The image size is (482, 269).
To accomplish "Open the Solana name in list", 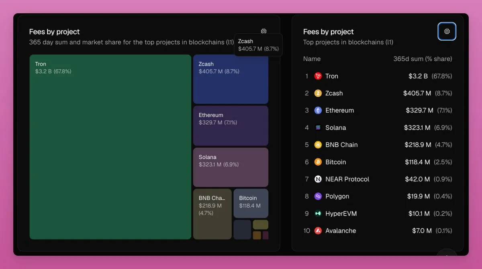I will (x=336, y=128).
